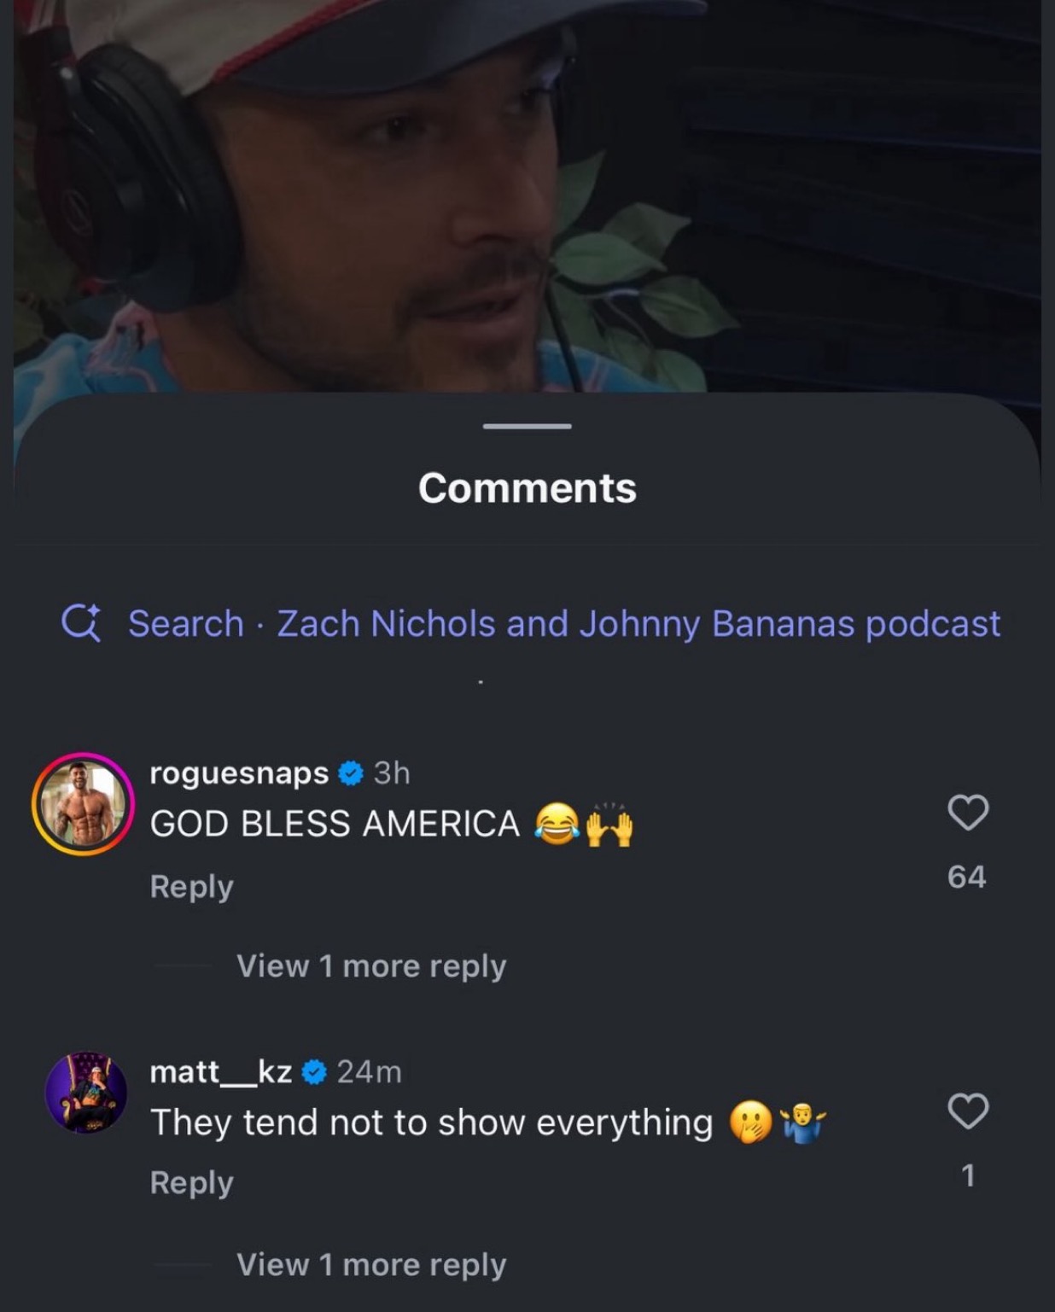The image size is (1055, 1312).
Task: Like the roguesnaps comment with heart icon
Action: (968, 812)
